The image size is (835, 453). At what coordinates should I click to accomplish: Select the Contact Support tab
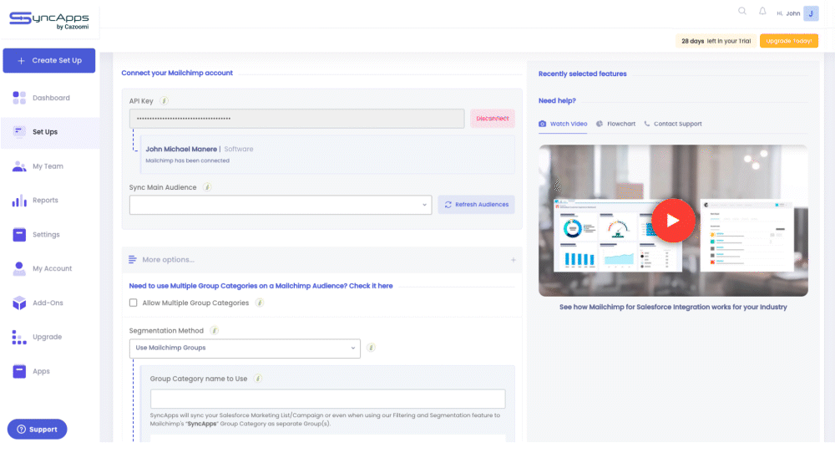point(672,124)
